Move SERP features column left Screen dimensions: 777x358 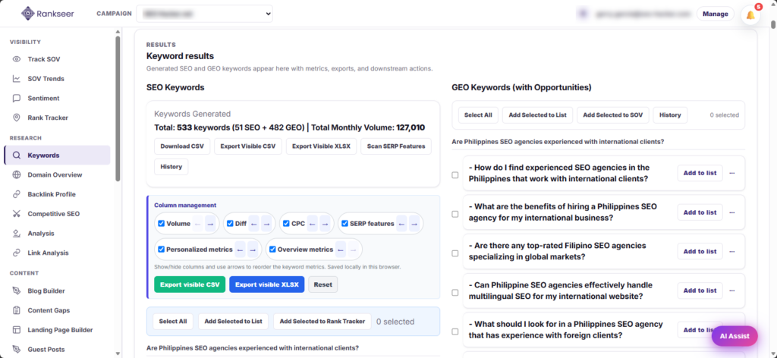point(401,224)
